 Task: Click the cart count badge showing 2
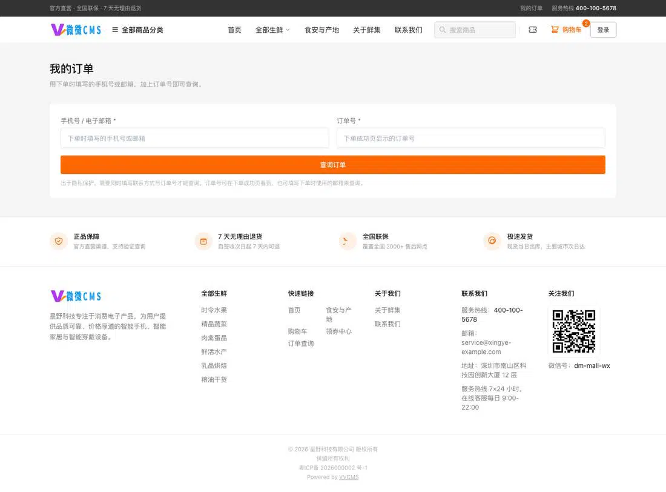[586, 24]
